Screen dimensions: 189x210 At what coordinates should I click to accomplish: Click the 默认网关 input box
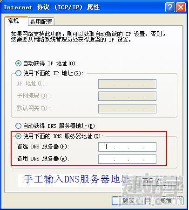pos(127,109)
